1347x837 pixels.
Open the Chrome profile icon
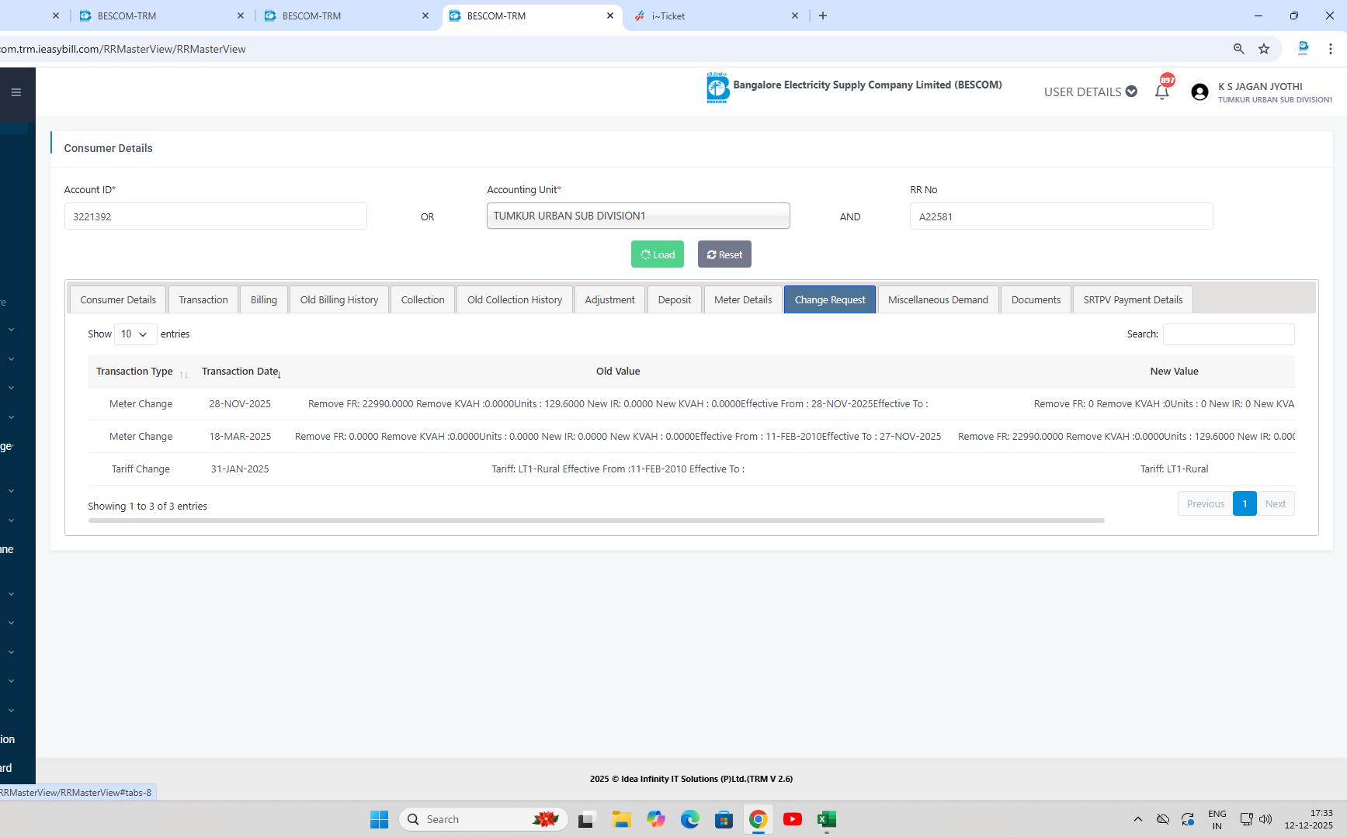[1304, 49]
